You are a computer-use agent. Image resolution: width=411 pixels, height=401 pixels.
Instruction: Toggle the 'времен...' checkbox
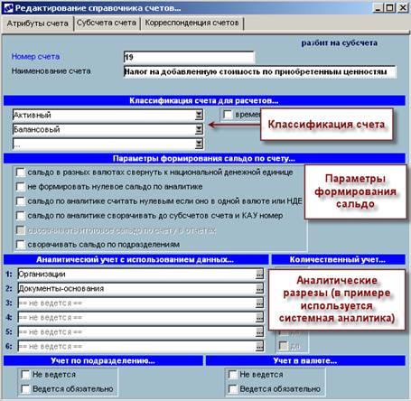pos(228,115)
